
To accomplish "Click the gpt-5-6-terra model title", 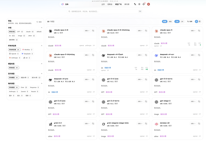I will coord(166,79).
